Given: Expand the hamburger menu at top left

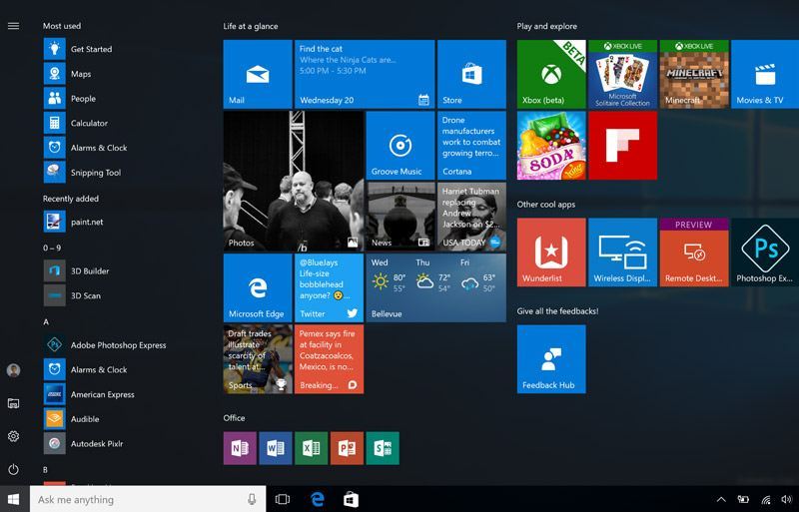Looking at the screenshot, I should pyautogui.click(x=14, y=26).
